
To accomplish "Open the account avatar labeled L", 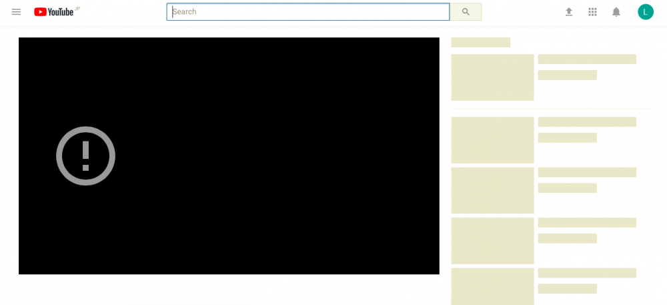I will [x=645, y=12].
